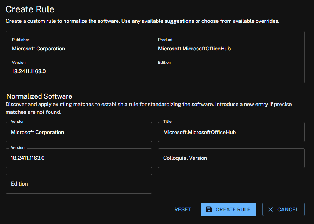Click the Product label in top card
314x224 pixels.
click(x=165, y=40)
